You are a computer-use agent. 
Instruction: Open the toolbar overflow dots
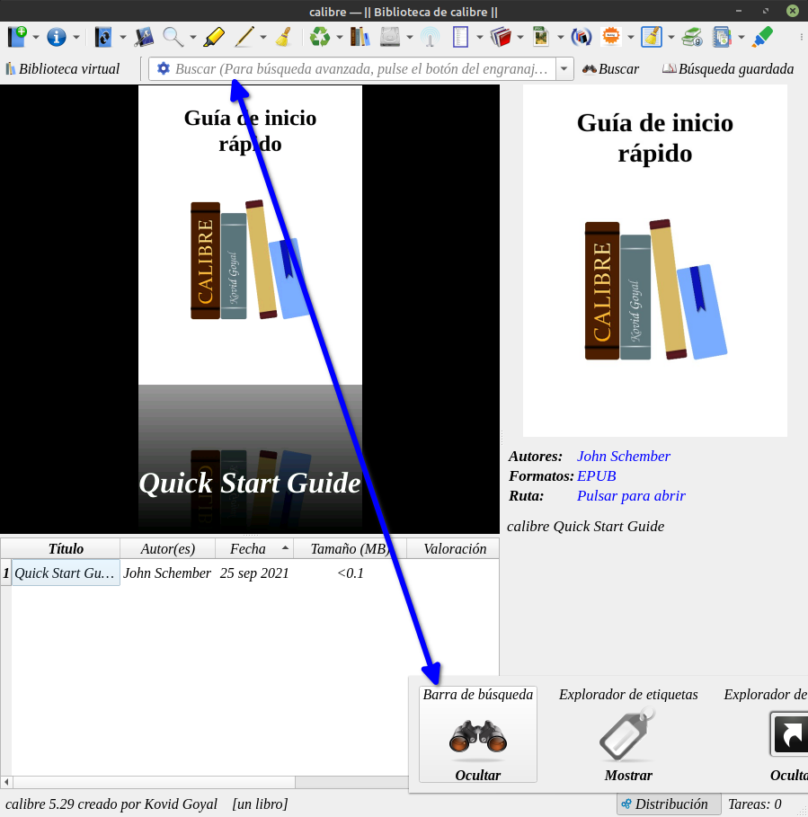pyautogui.click(x=801, y=37)
